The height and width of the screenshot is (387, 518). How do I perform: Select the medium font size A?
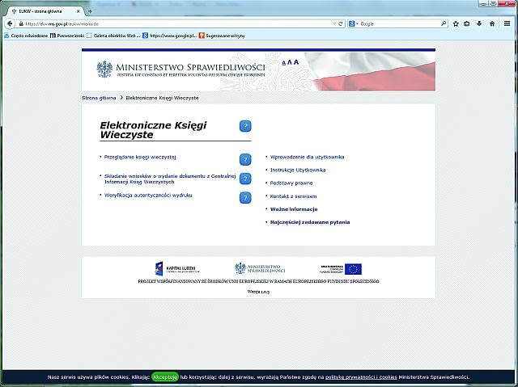tap(290, 62)
